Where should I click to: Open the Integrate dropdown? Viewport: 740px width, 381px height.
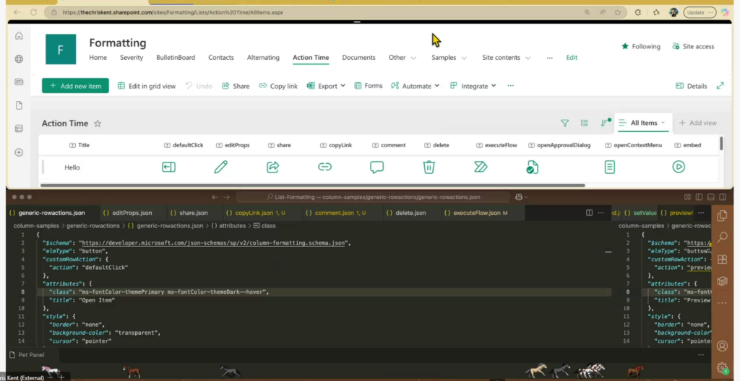point(473,86)
